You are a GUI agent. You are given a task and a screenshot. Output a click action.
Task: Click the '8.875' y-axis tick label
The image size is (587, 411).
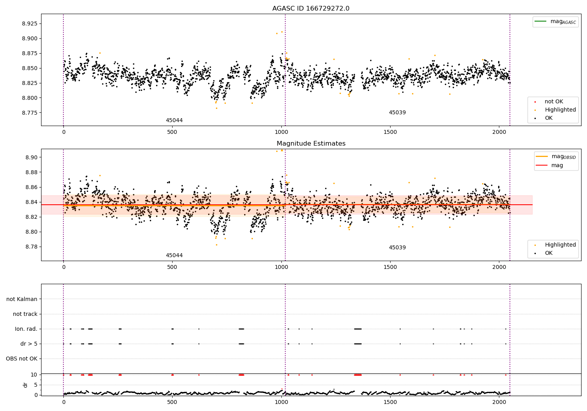pos(29,54)
